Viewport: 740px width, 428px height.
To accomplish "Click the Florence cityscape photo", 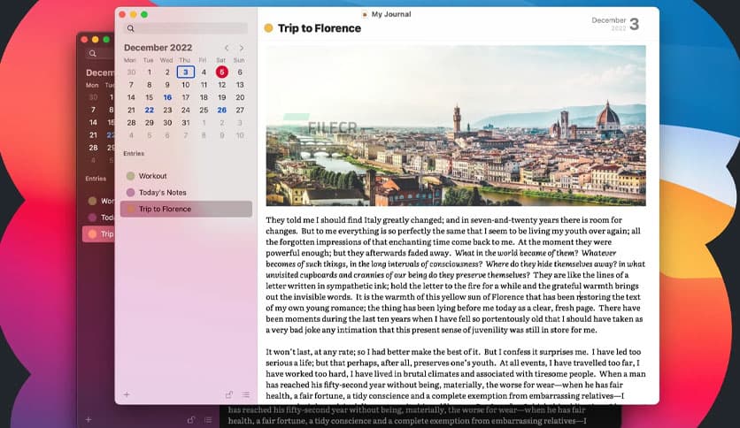I will point(456,125).
